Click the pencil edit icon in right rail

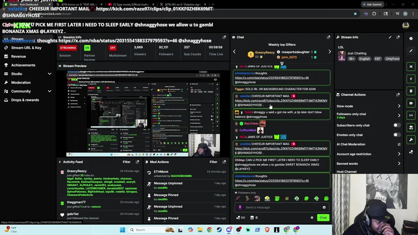point(411,51)
